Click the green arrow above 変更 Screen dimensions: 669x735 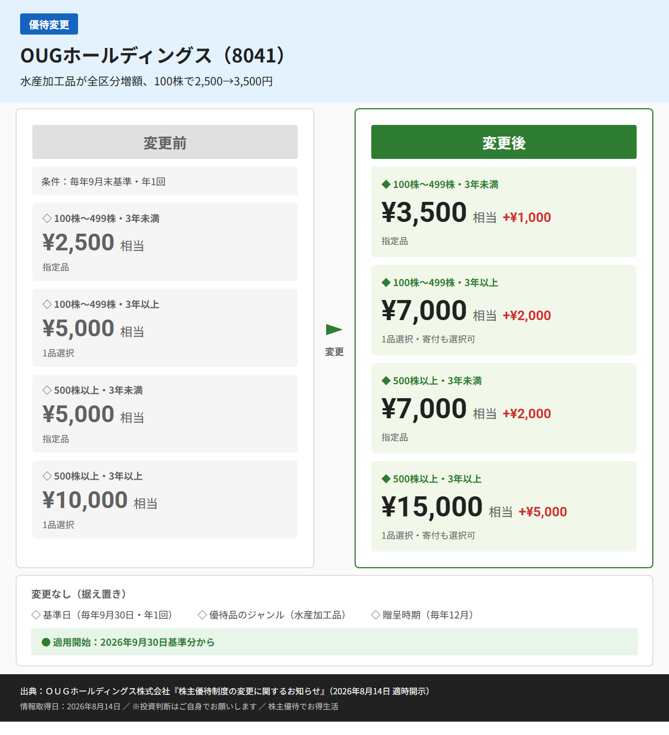334,330
